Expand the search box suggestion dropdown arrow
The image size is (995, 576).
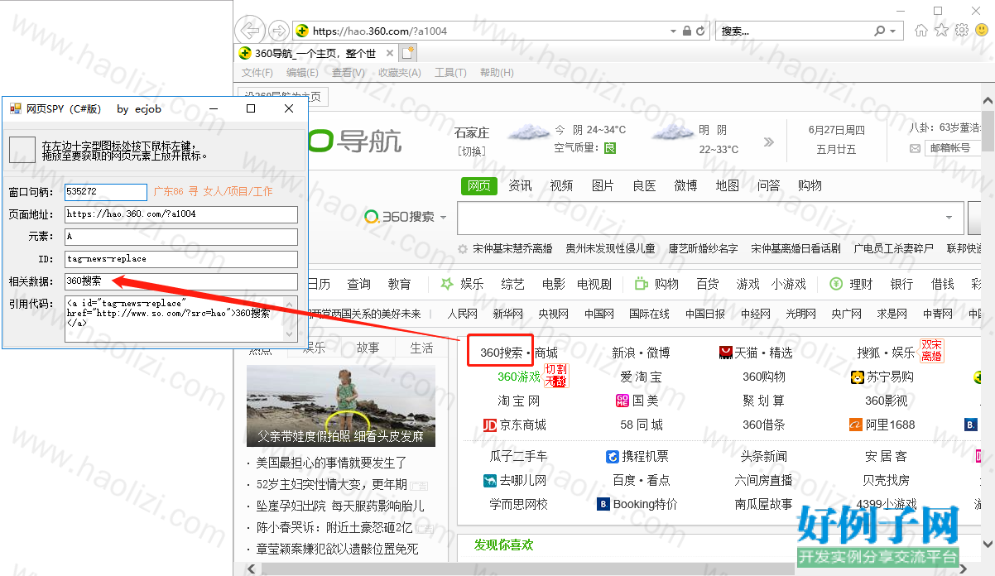pos(949,218)
